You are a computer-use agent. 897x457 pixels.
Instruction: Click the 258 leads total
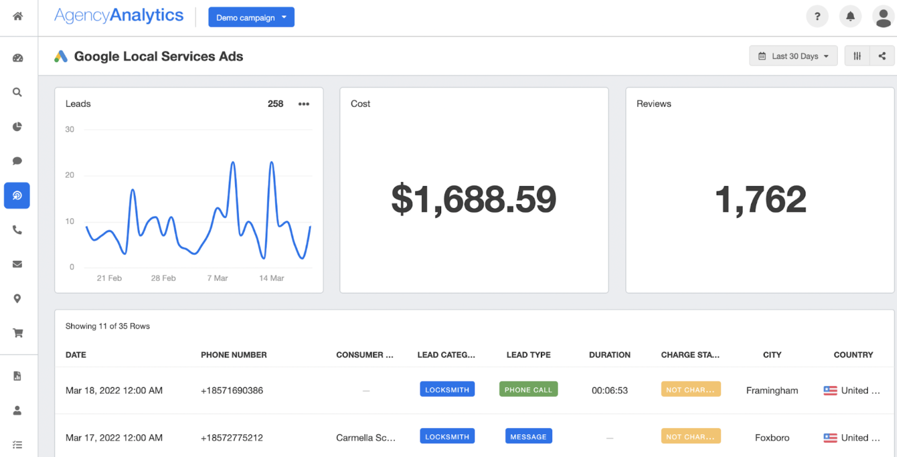tap(276, 104)
